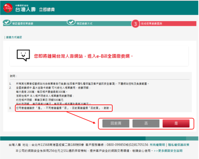Click the red 是 button
Screen dimensions: 199x159
coord(176,123)
